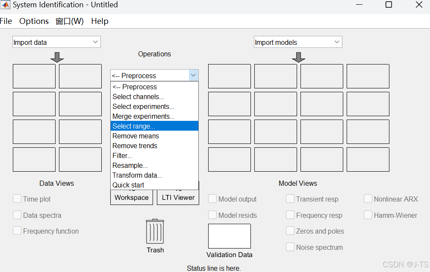
Task: Close the System Identification window
Action: pyautogui.click(x=419, y=5)
